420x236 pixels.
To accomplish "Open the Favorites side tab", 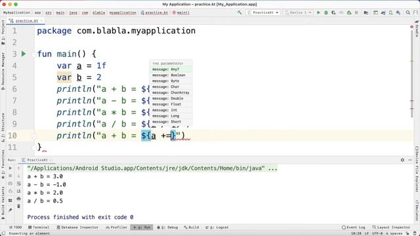I will point(3,165).
